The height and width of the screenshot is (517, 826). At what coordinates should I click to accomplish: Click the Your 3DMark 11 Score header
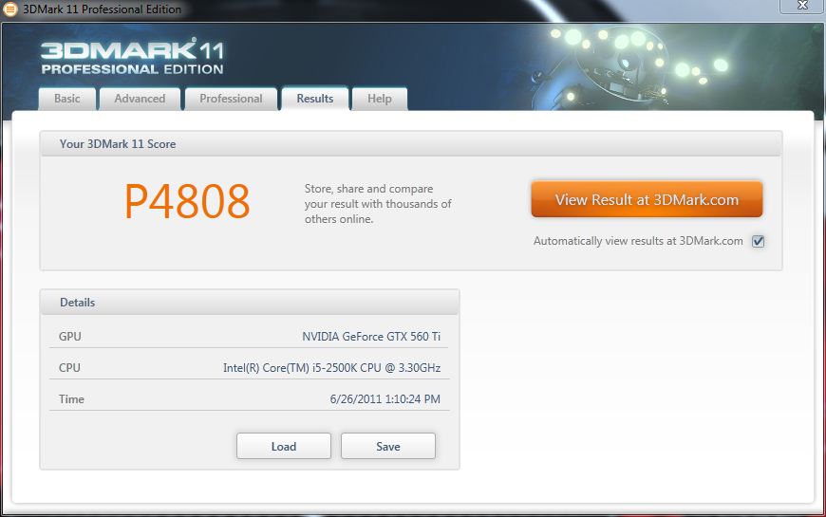[x=118, y=144]
